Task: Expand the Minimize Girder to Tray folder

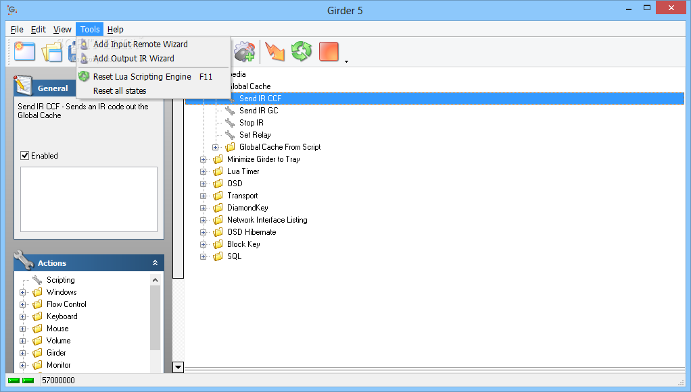Action: click(x=203, y=159)
